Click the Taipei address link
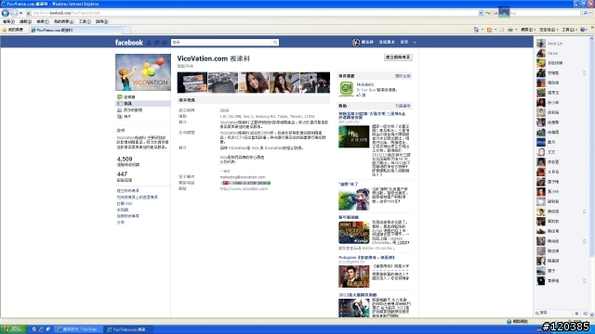The width and height of the screenshot is (595, 334). (267, 116)
